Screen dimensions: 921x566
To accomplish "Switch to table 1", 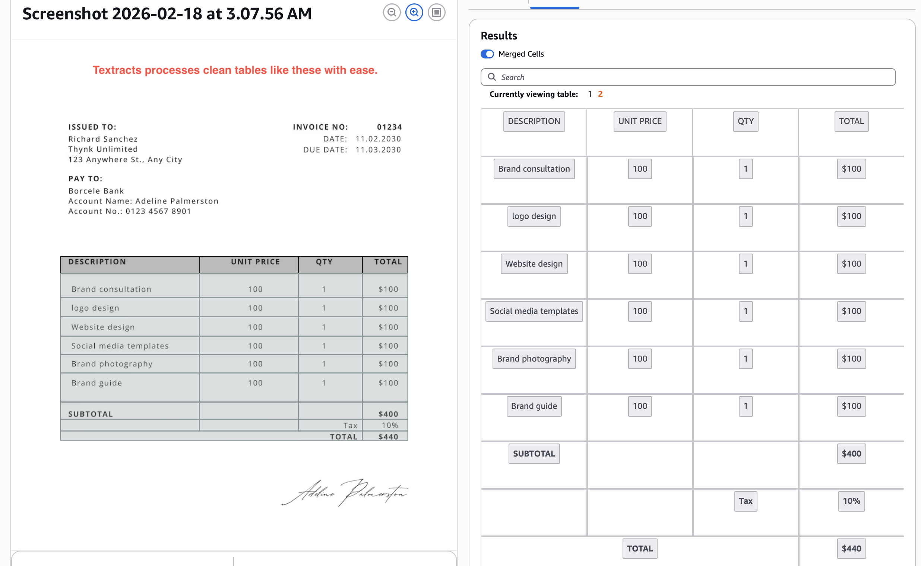I will [589, 94].
